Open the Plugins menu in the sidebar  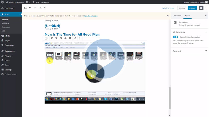point(8,56)
